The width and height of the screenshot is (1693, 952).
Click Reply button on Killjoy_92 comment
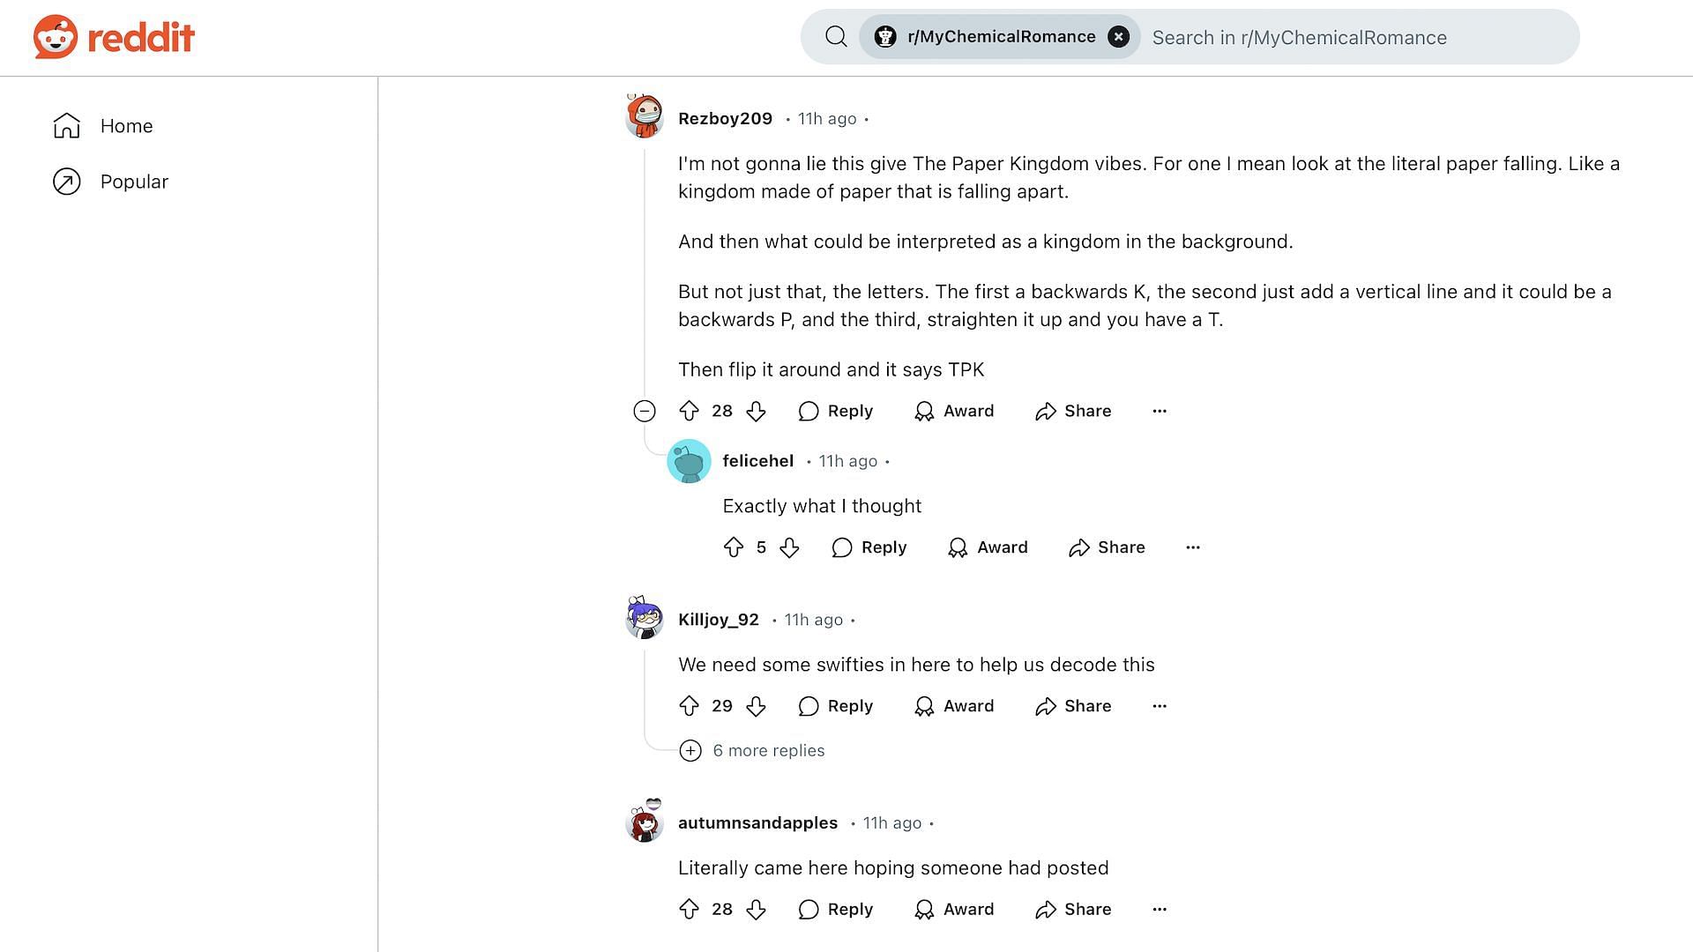(x=835, y=705)
